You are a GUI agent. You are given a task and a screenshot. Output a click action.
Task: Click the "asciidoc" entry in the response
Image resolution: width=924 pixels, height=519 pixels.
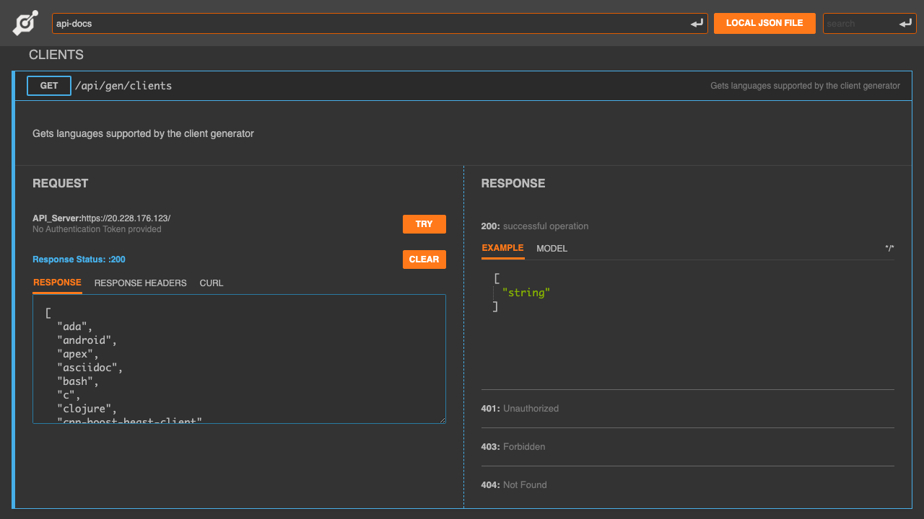click(x=90, y=368)
